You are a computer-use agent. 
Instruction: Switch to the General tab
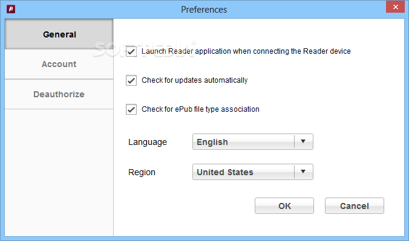coord(59,34)
